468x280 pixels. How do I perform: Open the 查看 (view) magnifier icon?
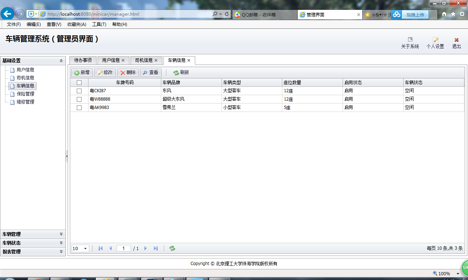tap(146, 73)
